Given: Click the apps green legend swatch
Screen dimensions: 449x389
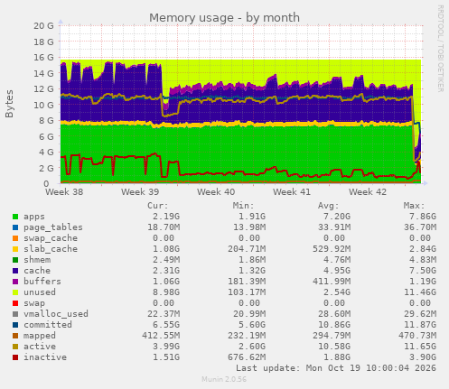Looking at the screenshot, I should point(15,217).
